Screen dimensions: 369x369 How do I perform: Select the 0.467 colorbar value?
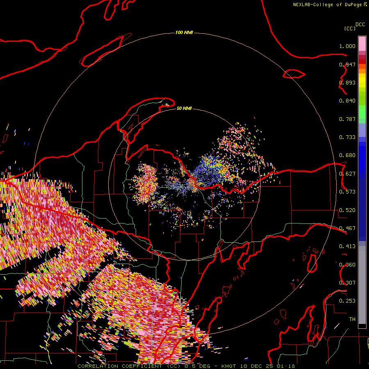point(347,228)
